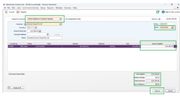Open invoice 017666 zoom arrow
The width and height of the screenshot is (180, 101).
pyautogui.click(x=22, y=46)
